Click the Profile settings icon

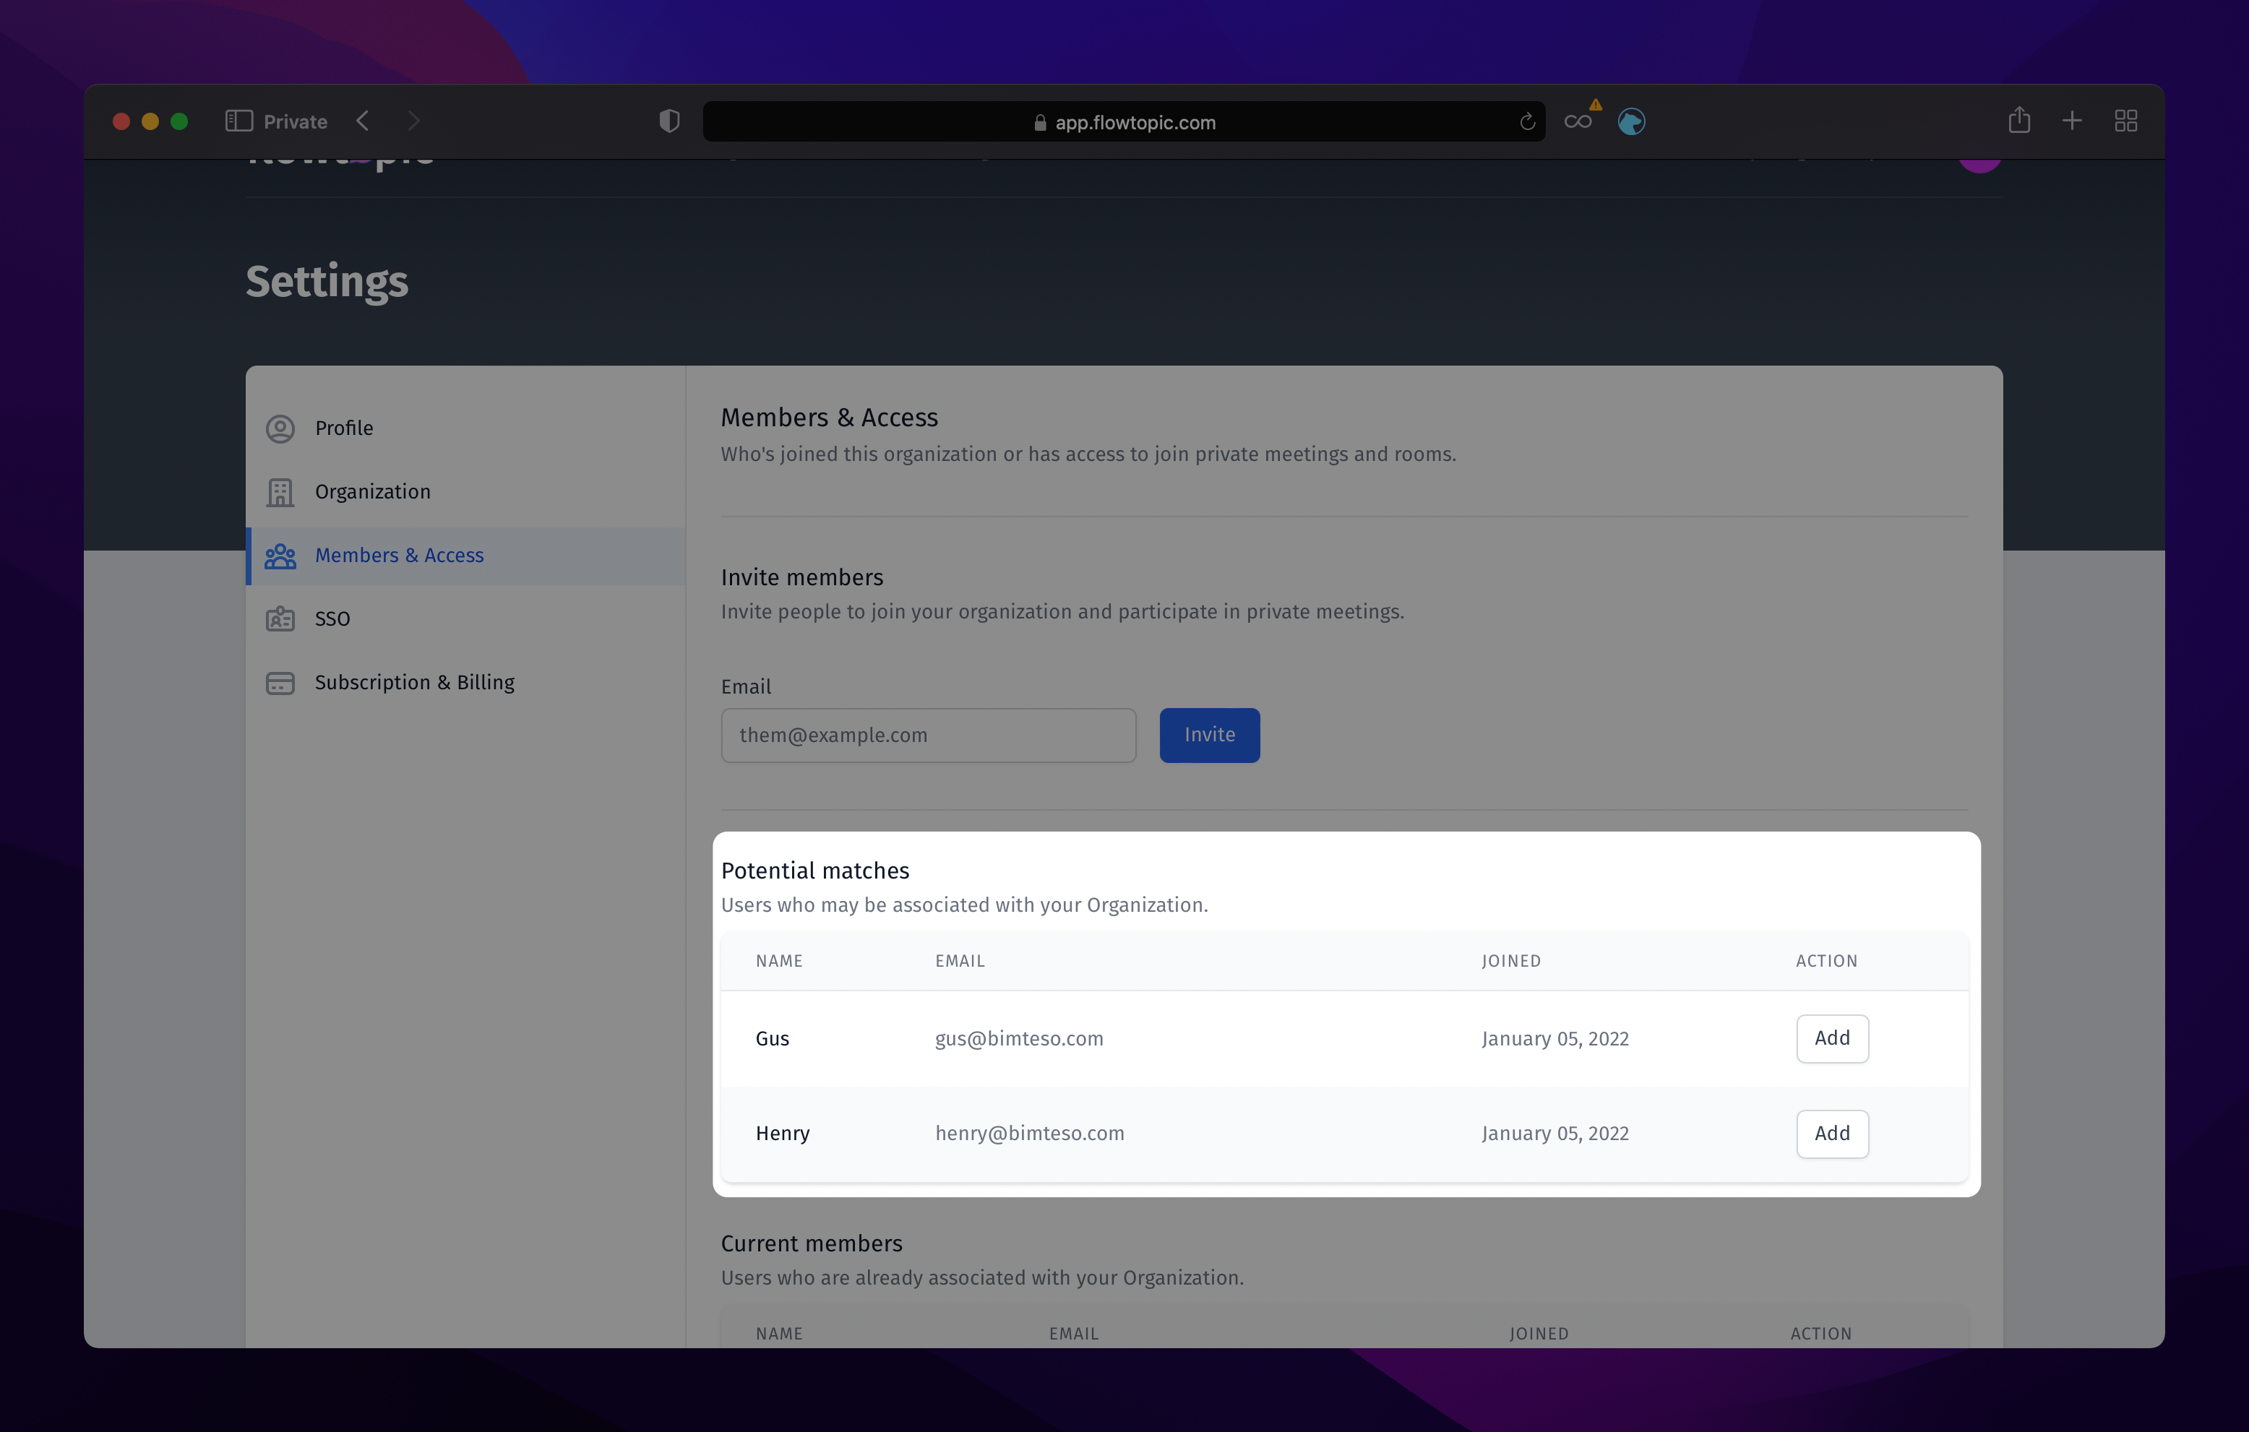[282, 428]
